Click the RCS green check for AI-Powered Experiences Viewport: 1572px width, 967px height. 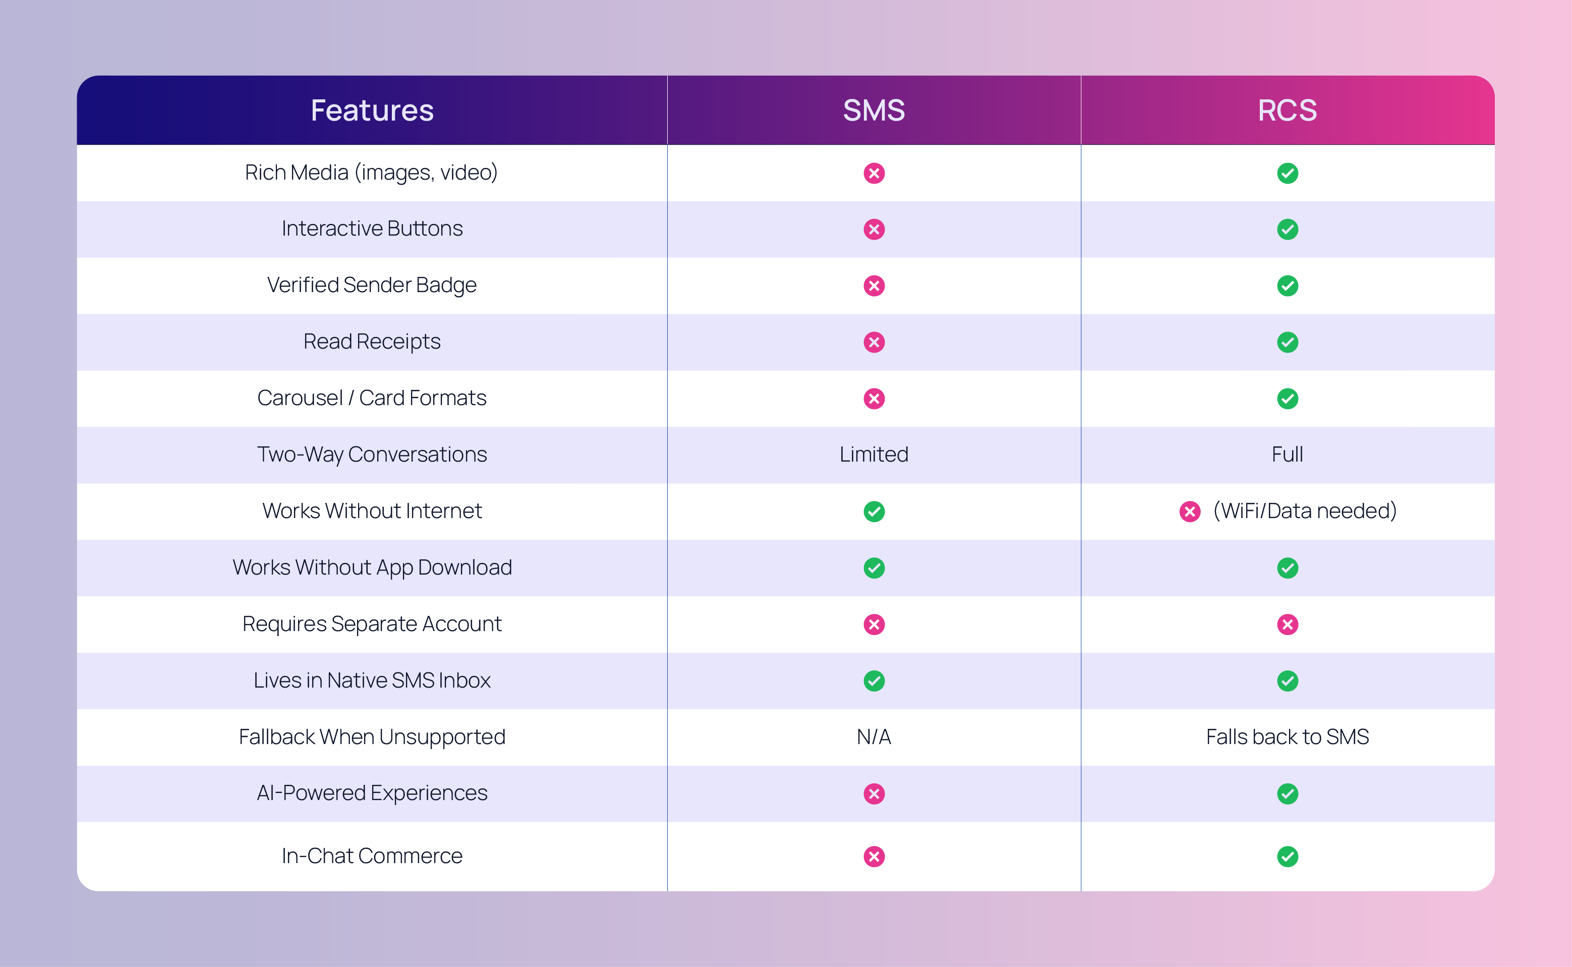pos(1287,793)
